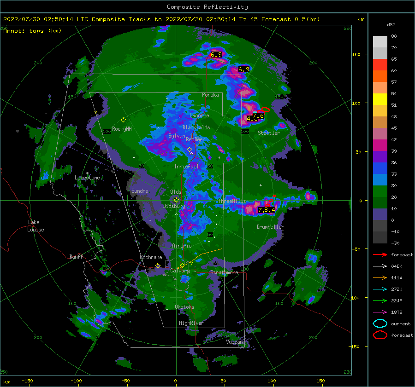Screen dimensions: 415x387
Task: Click the radar site marker at Olds
Action: [x=176, y=200]
